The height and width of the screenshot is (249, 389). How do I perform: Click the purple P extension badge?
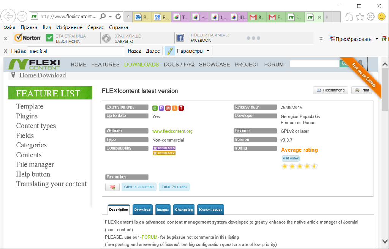tap(161, 108)
